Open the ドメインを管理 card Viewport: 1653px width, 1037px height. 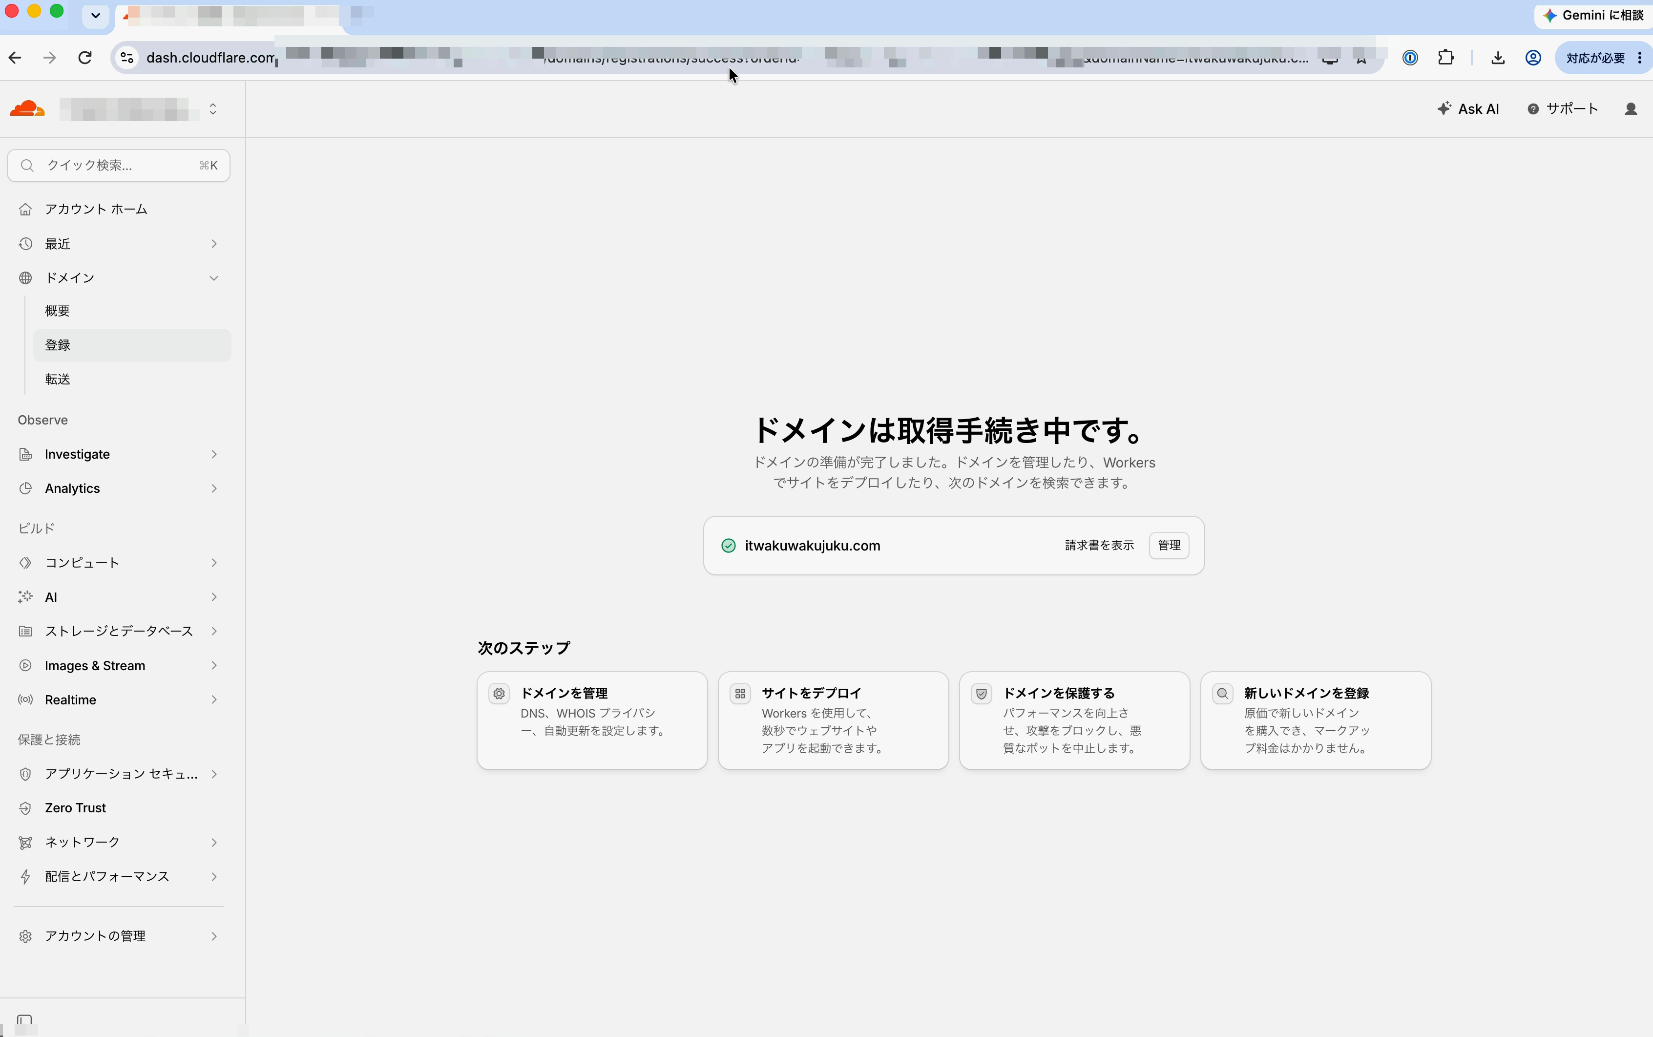(x=592, y=720)
